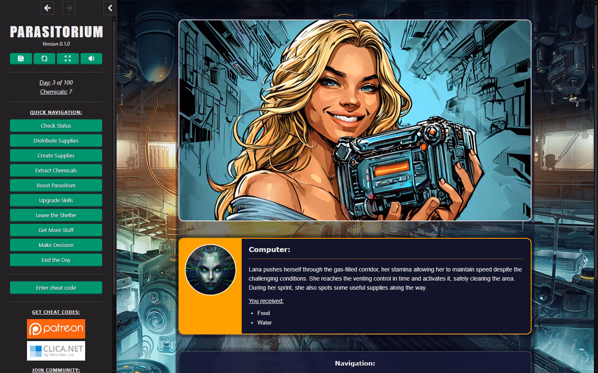This screenshot has width=598, height=373.
Task: Click the Chemicals counter label
Action: 54,92
